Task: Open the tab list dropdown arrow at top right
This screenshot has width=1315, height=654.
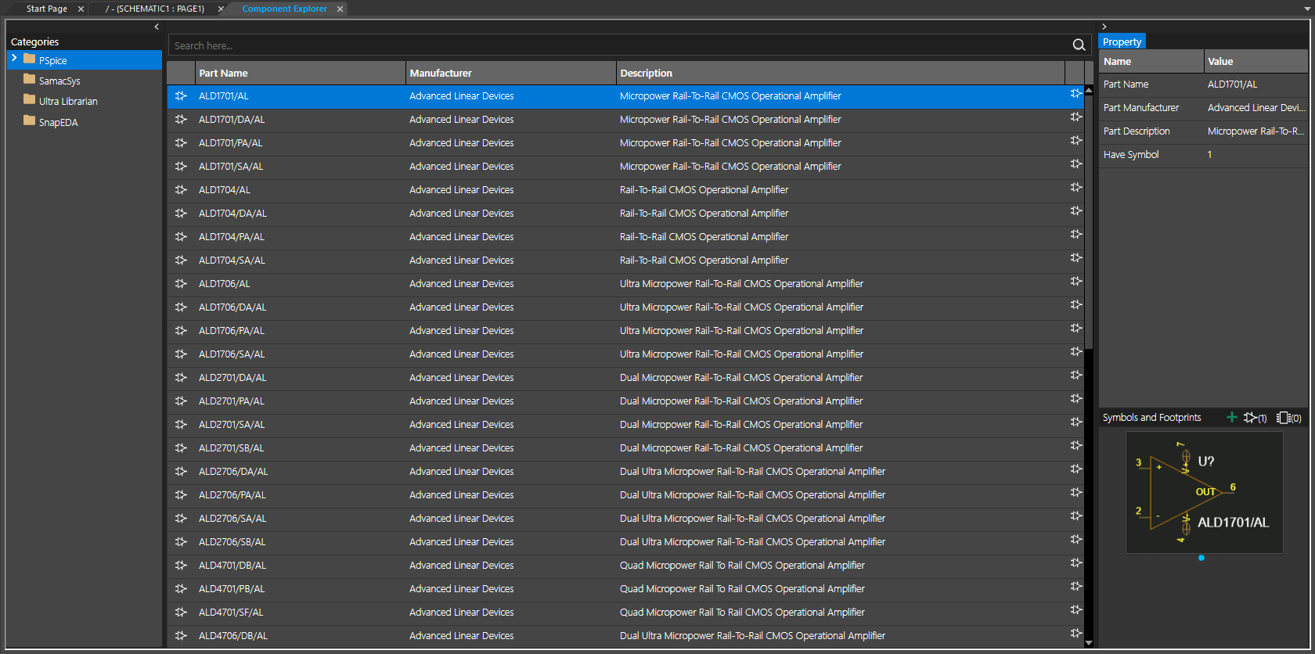Action: [1306, 9]
